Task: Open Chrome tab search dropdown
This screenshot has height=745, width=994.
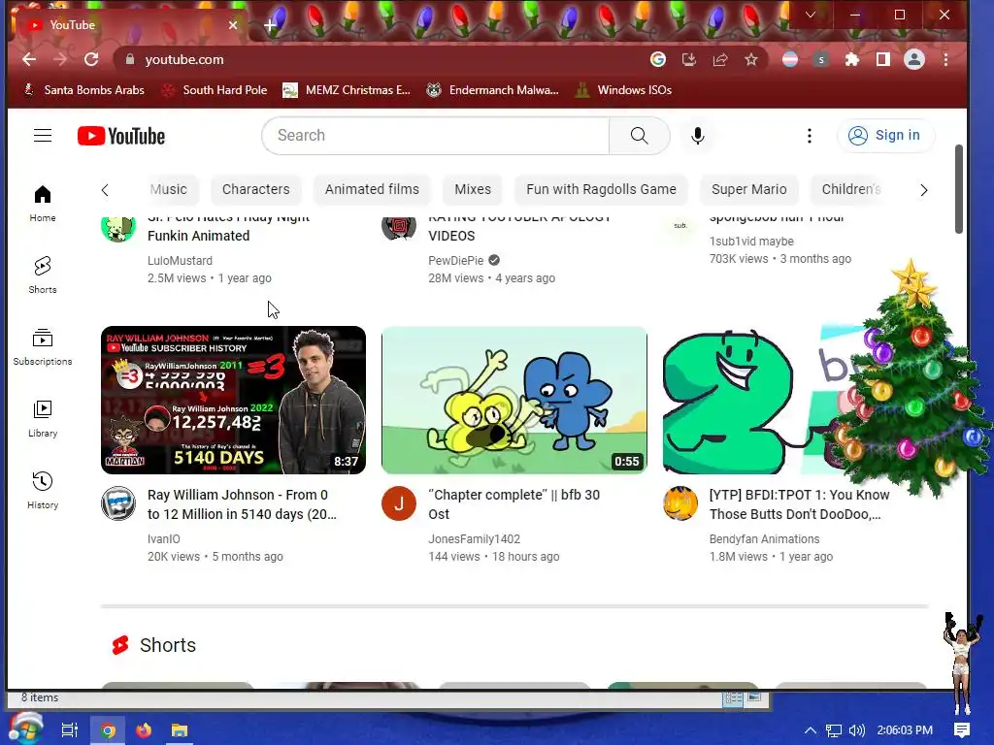Action: (811, 15)
